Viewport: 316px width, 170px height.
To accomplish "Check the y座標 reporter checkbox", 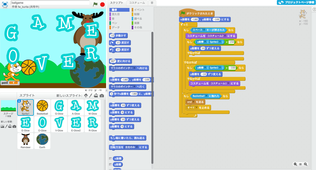I will pyautogui.click(x=110, y=164).
